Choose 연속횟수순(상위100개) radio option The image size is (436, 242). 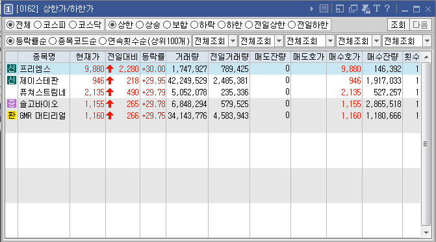pyautogui.click(x=103, y=42)
